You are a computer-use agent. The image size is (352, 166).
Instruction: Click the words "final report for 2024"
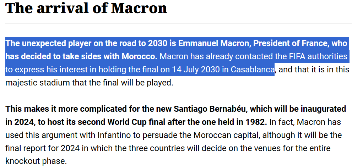43,149
